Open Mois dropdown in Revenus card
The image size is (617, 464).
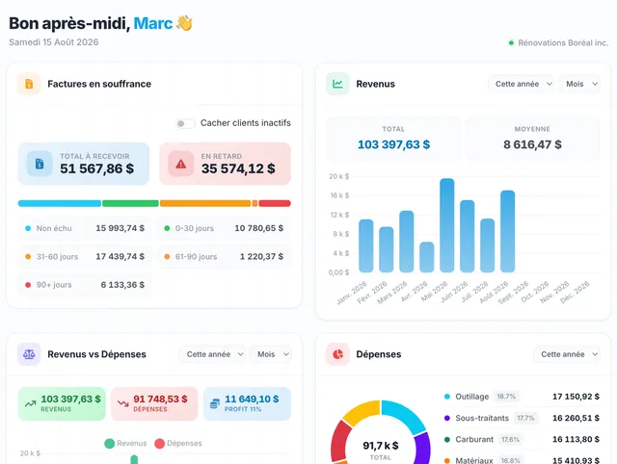click(579, 84)
